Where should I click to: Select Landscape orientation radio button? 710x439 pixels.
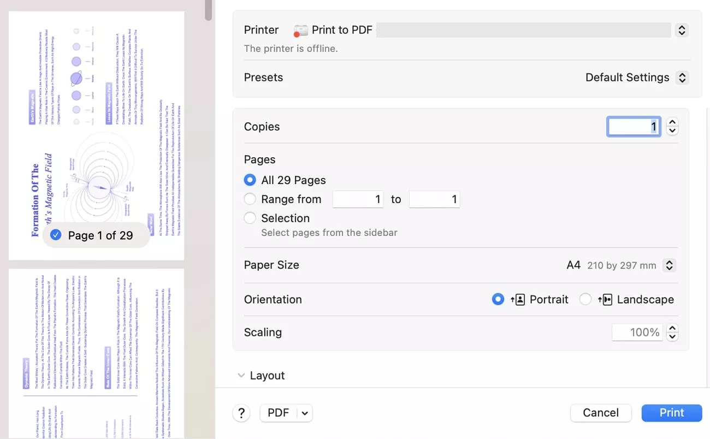(585, 299)
